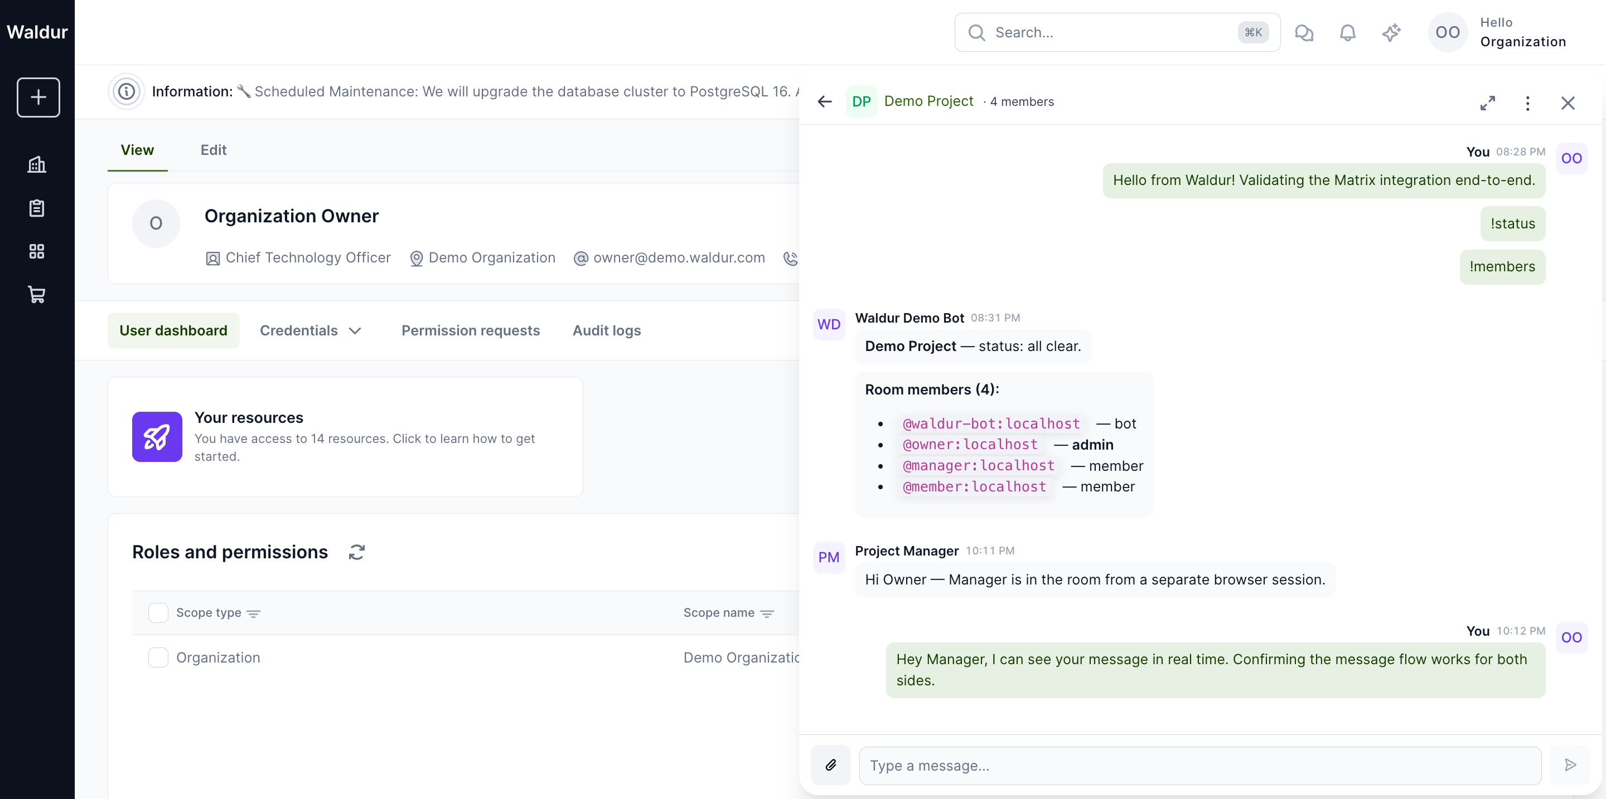The height and width of the screenshot is (799, 1606).
Task: Focus the Search field
Action: click(1117, 32)
